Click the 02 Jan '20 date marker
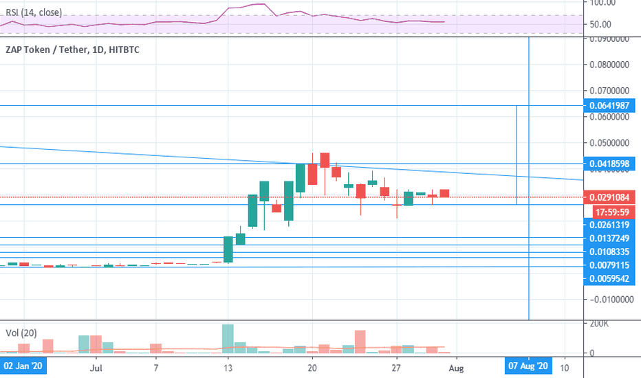Viewport: 641px width, 378px height. coord(23,366)
